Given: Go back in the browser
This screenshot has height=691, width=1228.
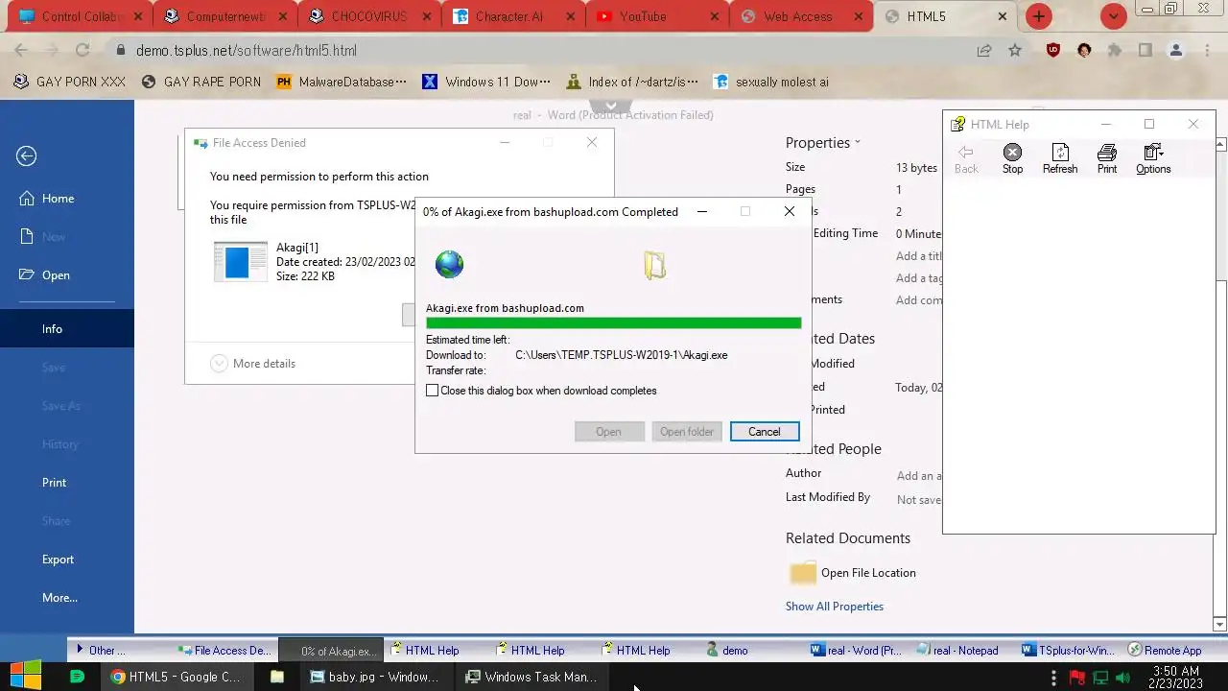Looking at the screenshot, I should tap(21, 51).
